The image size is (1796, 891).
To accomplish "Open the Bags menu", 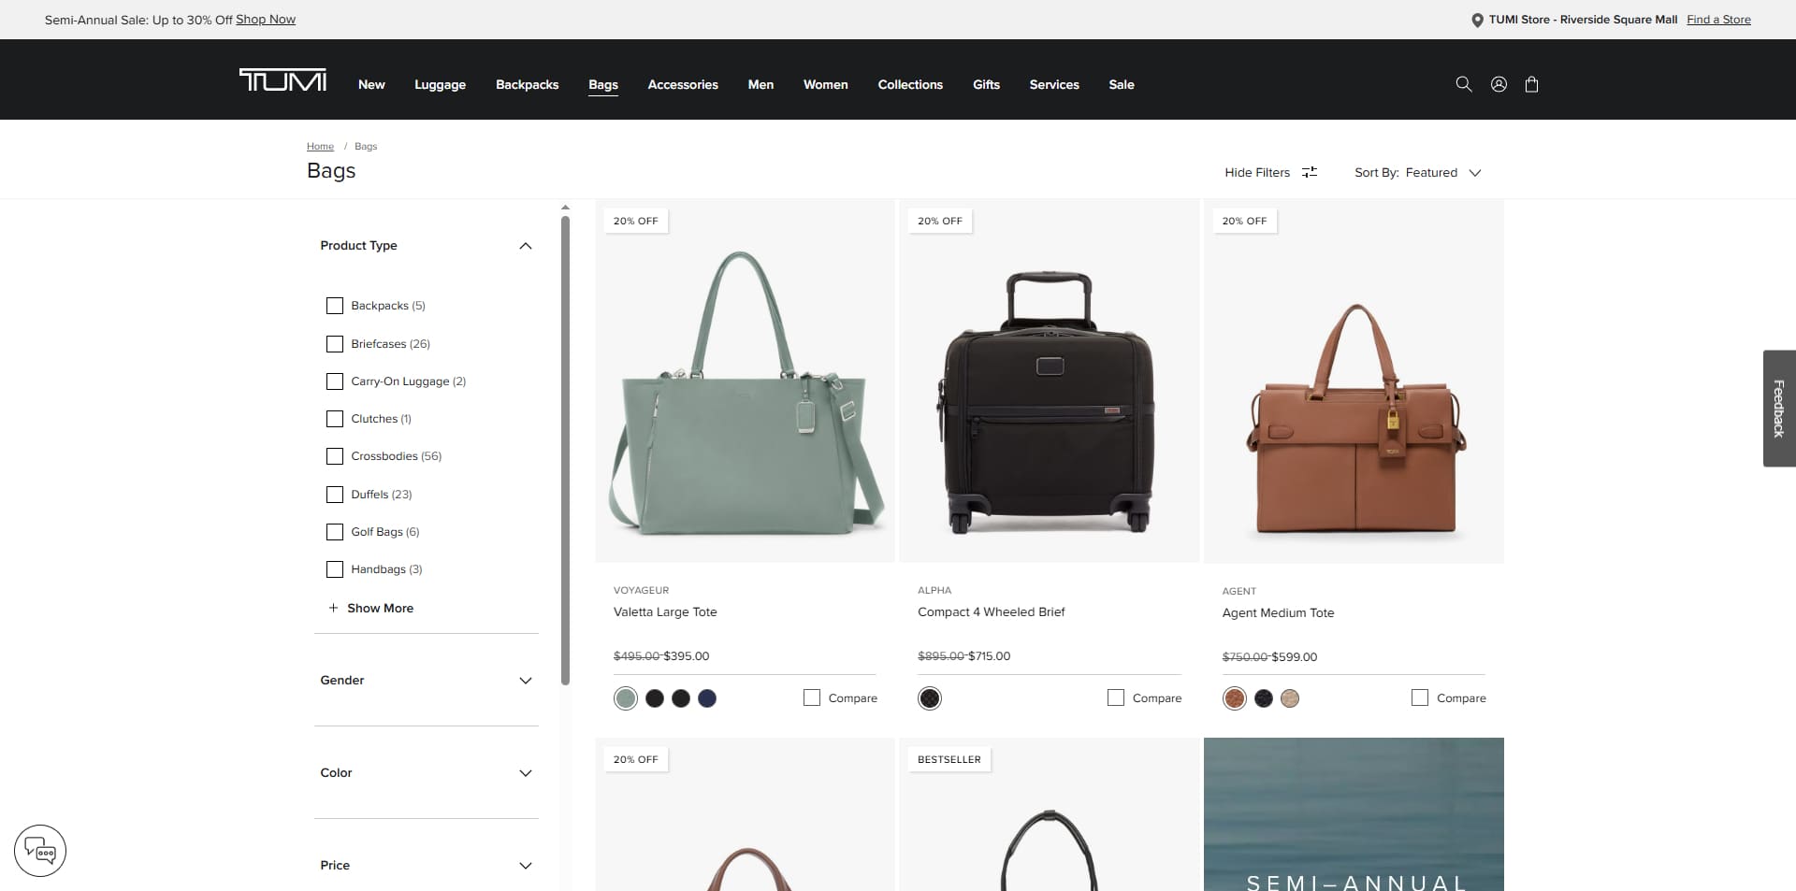I will coord(603,84).
